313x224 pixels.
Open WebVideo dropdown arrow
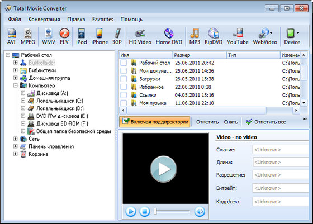(271, 33)
